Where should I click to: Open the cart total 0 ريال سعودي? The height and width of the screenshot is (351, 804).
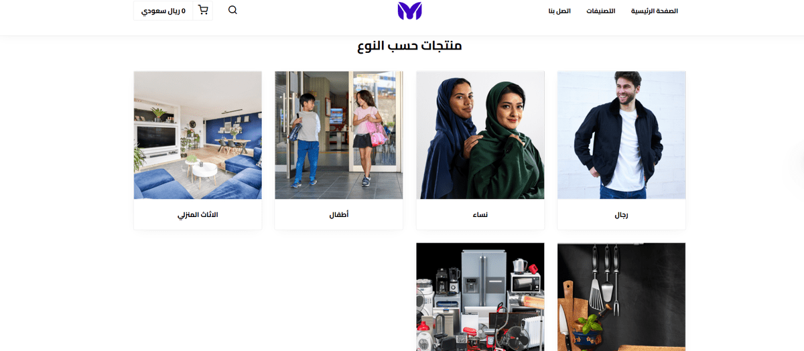click(x=163, y=11)
